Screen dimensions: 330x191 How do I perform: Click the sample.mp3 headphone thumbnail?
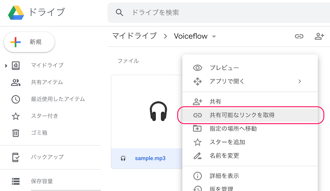pyautogui.click(x=158, y=111)
